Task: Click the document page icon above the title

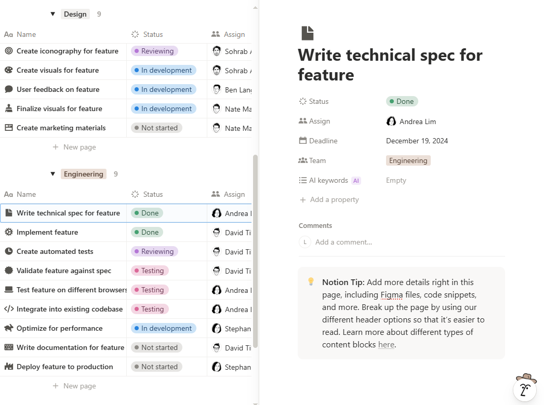Action: (307, 32)
